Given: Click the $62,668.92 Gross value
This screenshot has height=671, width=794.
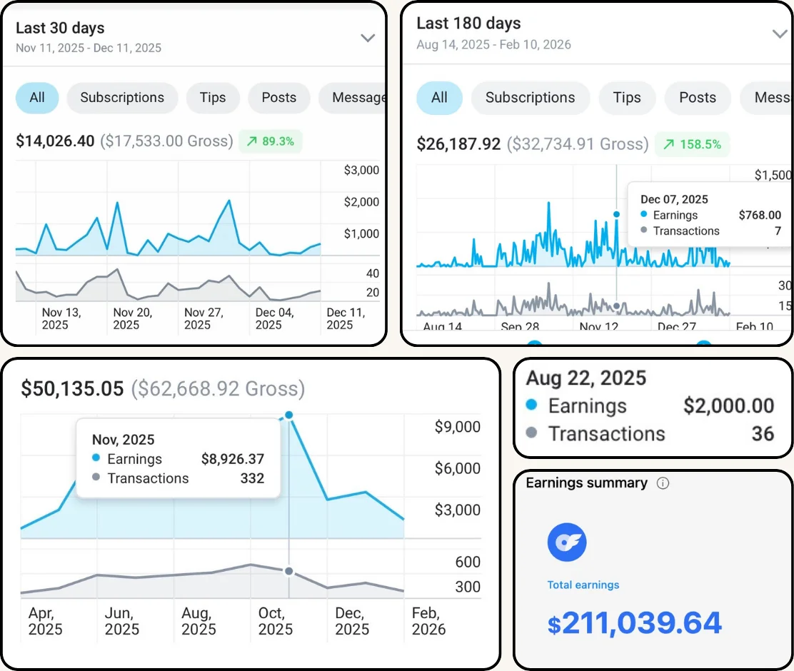Looking at the screenshot, I should [218, 389].
